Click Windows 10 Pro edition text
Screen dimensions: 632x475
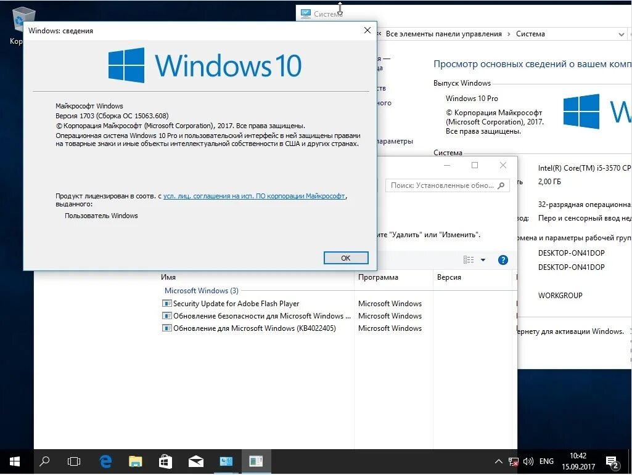point(472,99)
